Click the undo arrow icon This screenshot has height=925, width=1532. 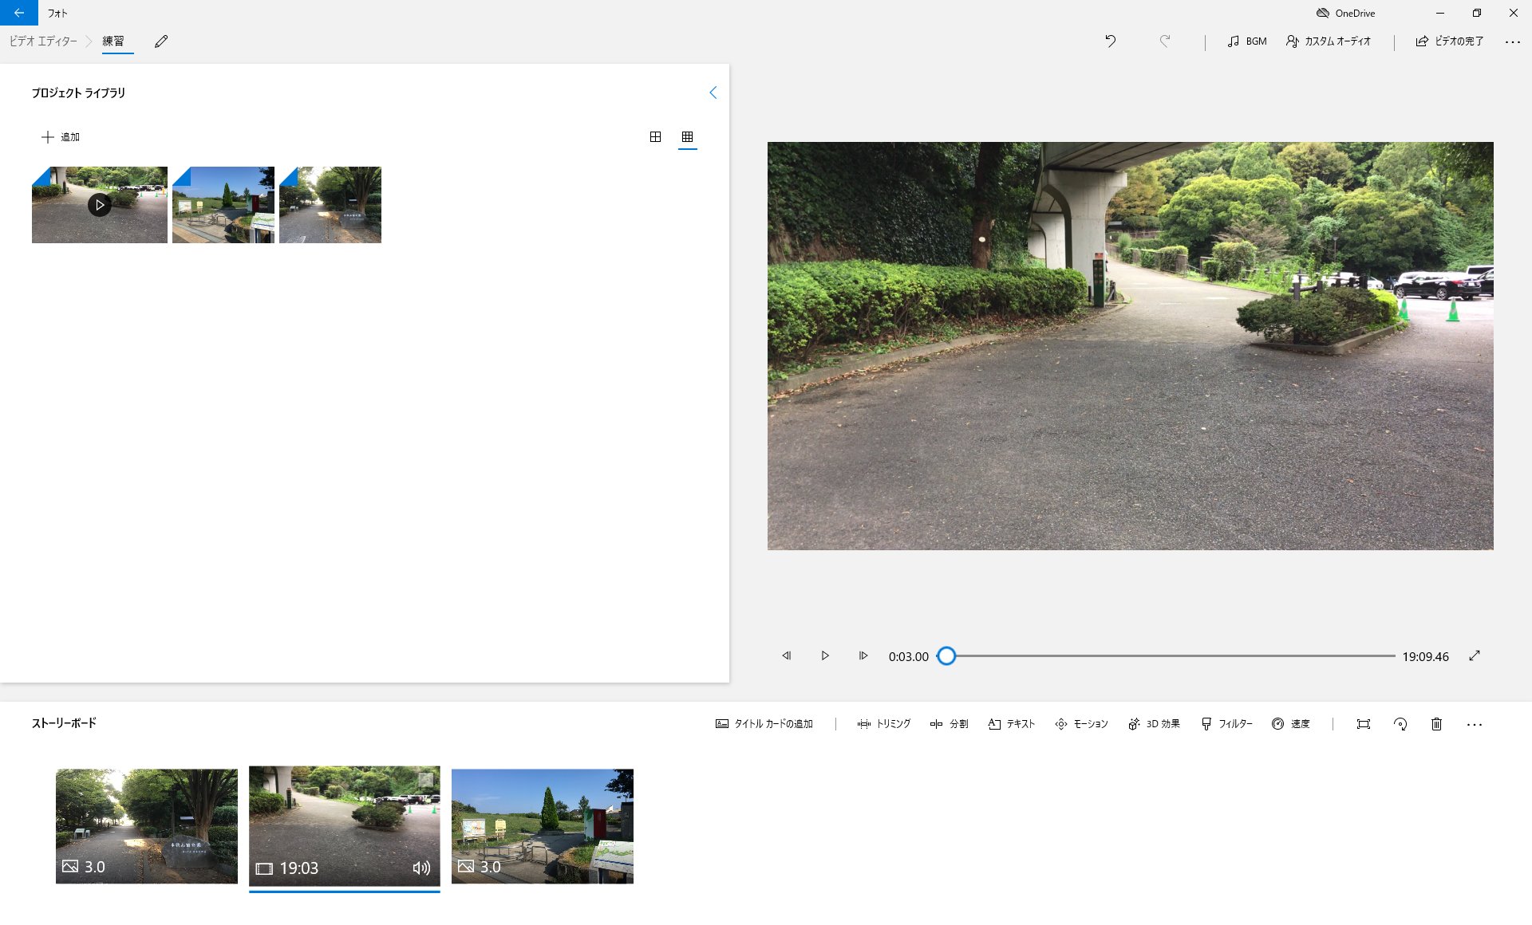[1110, 41]
